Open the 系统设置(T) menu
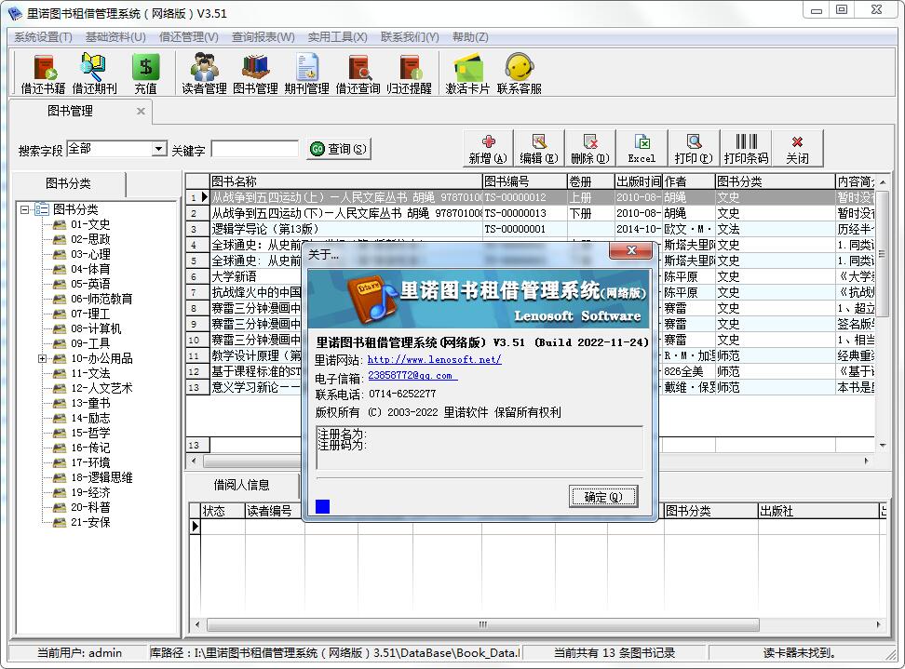 point(43,37)
